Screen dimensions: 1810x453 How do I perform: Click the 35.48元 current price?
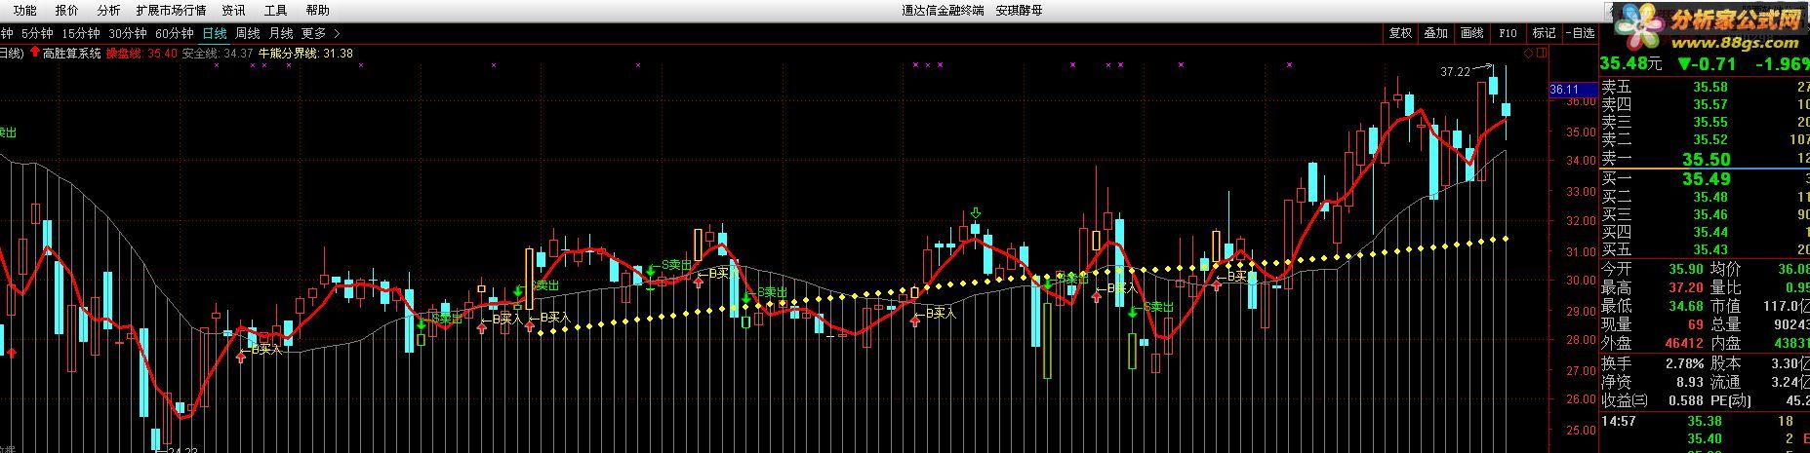[x=1631, y=64]
